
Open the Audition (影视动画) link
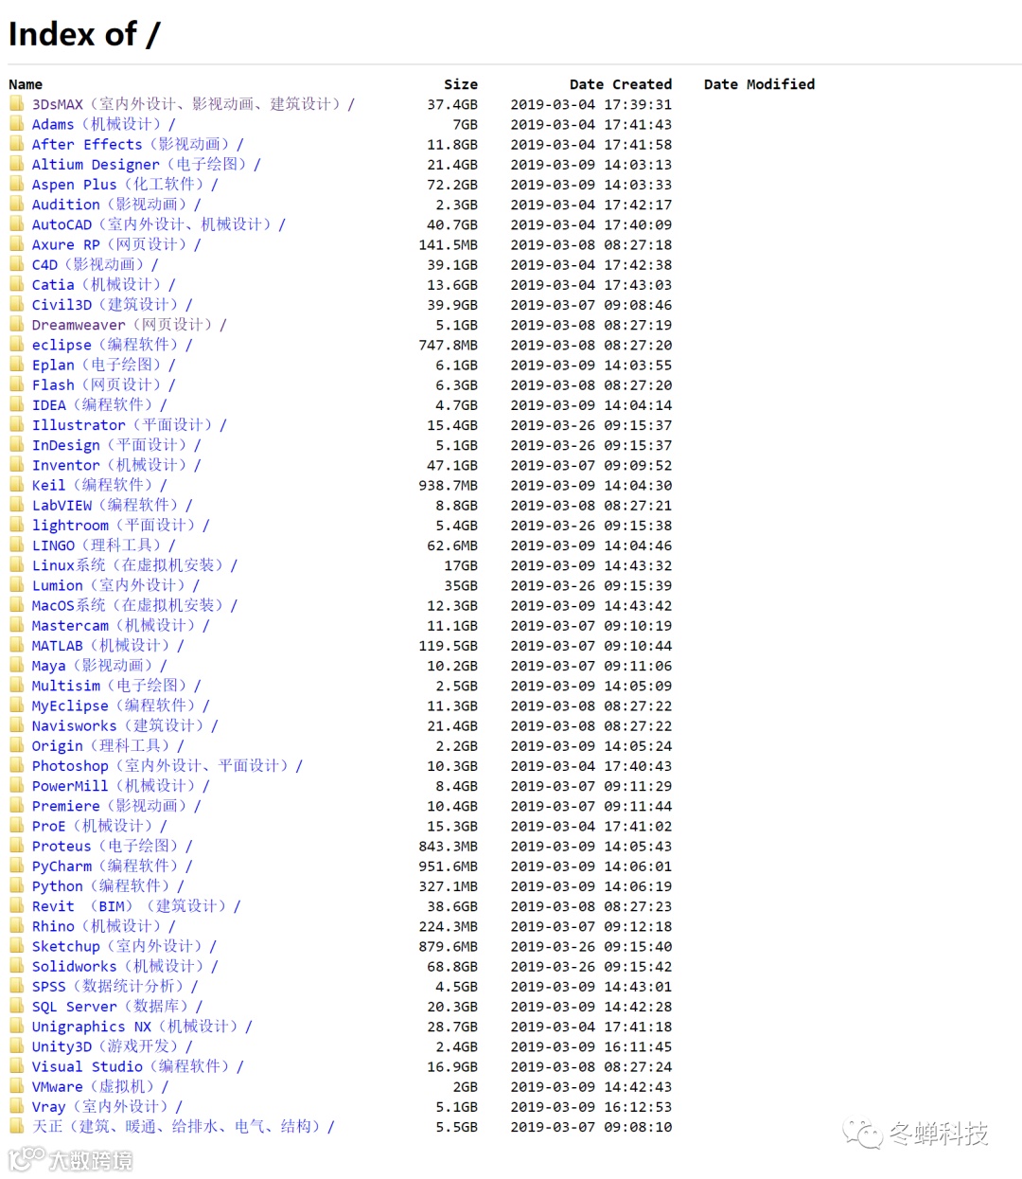116,205
